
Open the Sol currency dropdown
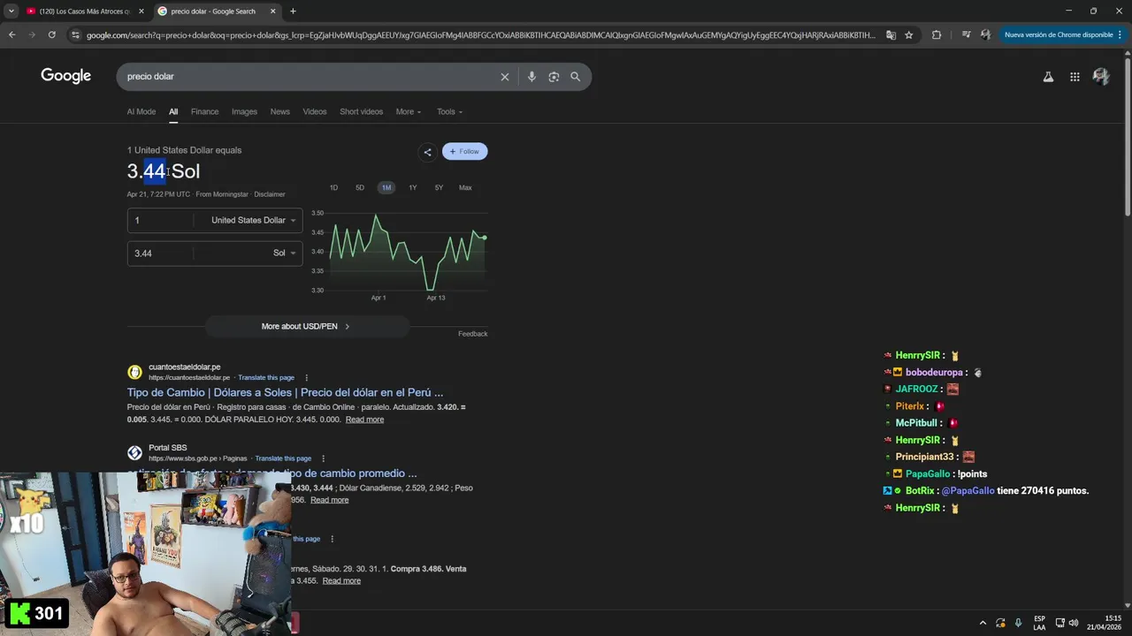[283, 254]
